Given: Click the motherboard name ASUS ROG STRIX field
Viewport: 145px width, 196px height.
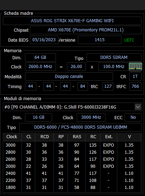Looking at the screenshot, I should 72,21.
